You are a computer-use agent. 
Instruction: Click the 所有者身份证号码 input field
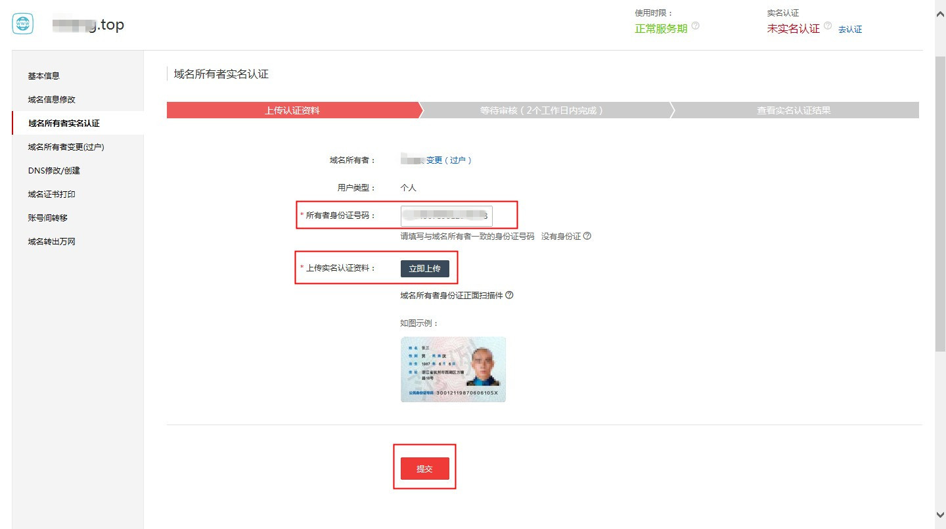click(x=445, y=216)
